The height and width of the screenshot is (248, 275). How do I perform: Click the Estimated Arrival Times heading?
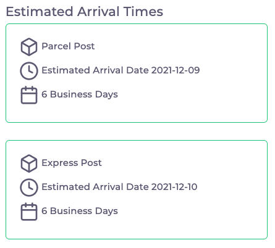click(85, 12)
